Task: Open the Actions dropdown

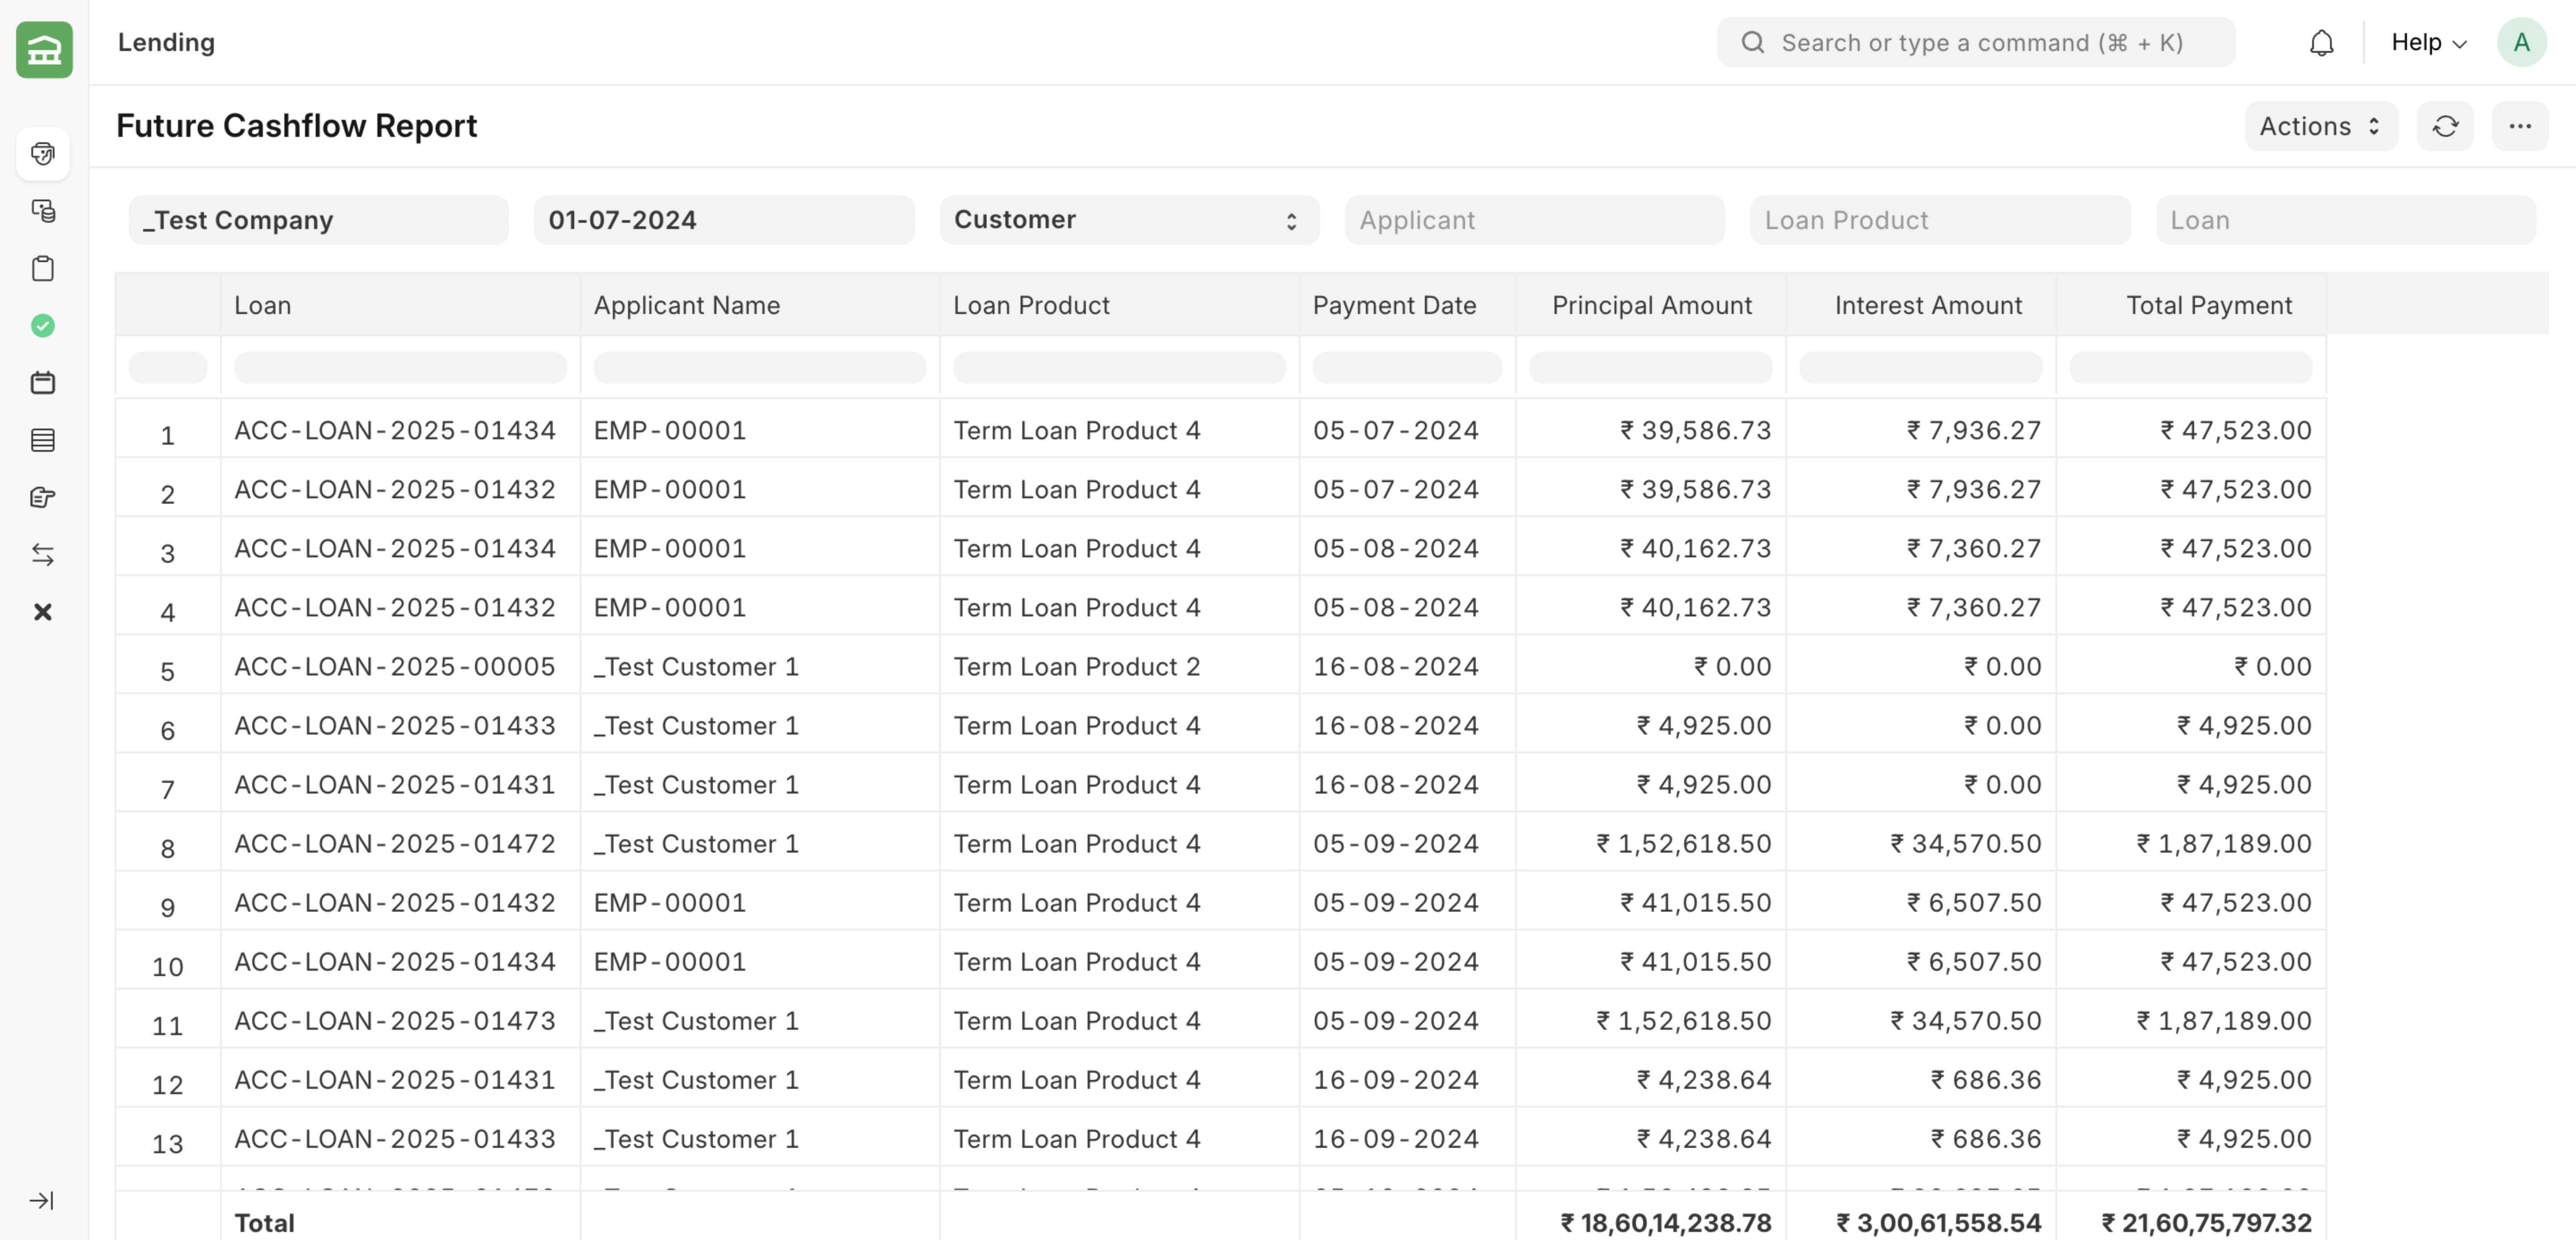Action: coord(2321,126)
